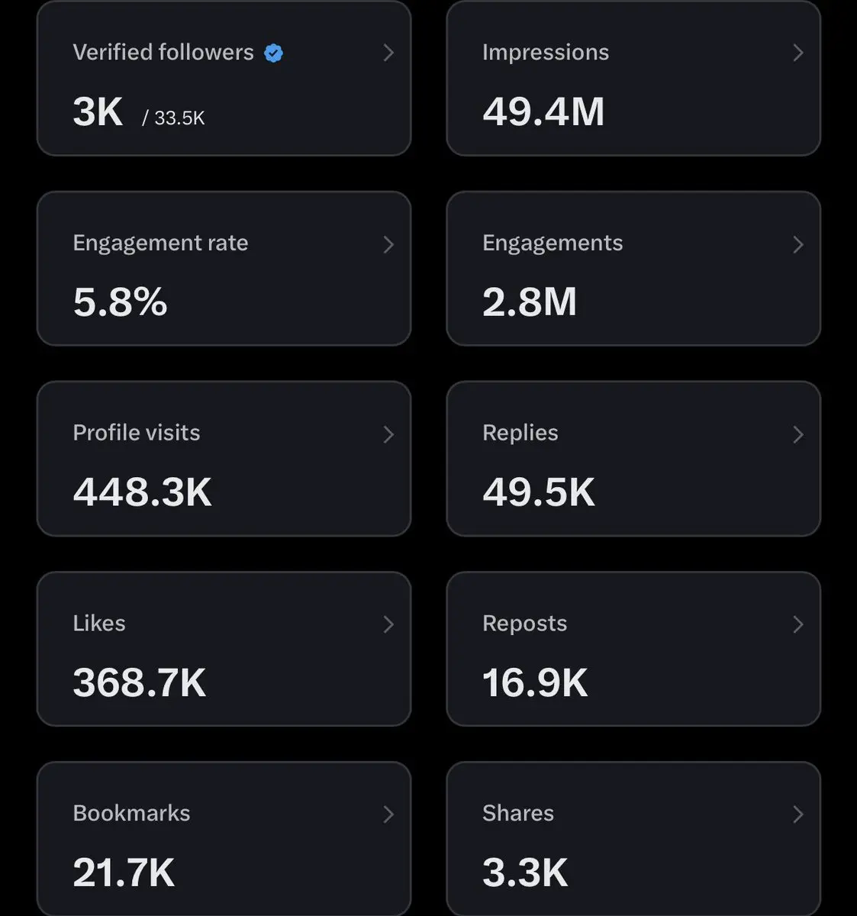This screenshot has height=916, width=857.
Task: Expand the Likes card arrow
Action: (x=388, y=624)
